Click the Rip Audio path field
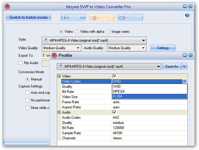Screen dimensions: 199x150 (46, 63)
